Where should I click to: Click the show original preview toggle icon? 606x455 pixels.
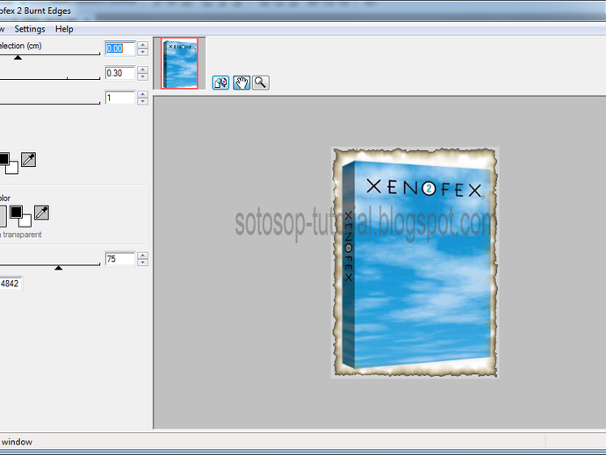[220, 83]
